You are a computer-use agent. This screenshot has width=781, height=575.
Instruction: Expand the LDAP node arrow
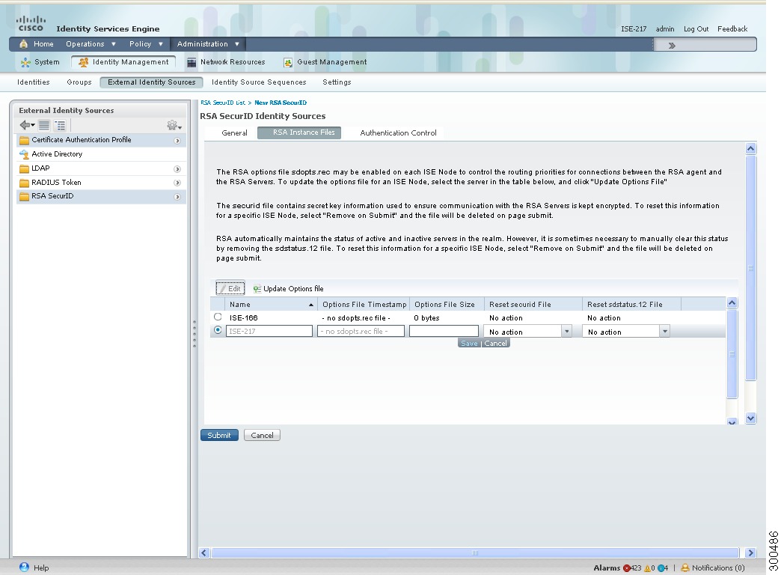pos(177,169)
